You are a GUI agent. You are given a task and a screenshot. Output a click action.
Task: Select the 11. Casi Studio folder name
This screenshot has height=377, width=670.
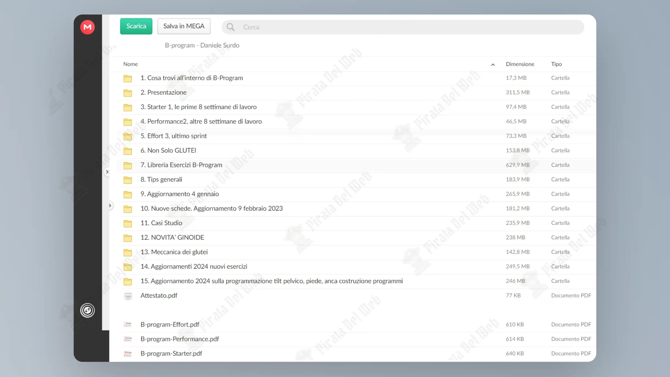point(161,223)
